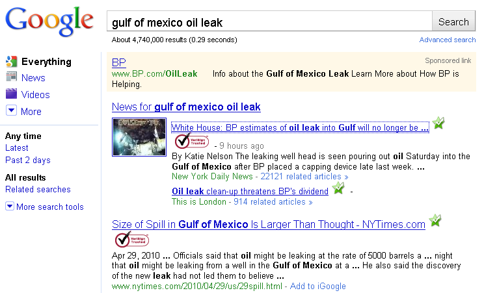Click Add to iGoogle link
The image size is (484, 293).
coord(318,287)
